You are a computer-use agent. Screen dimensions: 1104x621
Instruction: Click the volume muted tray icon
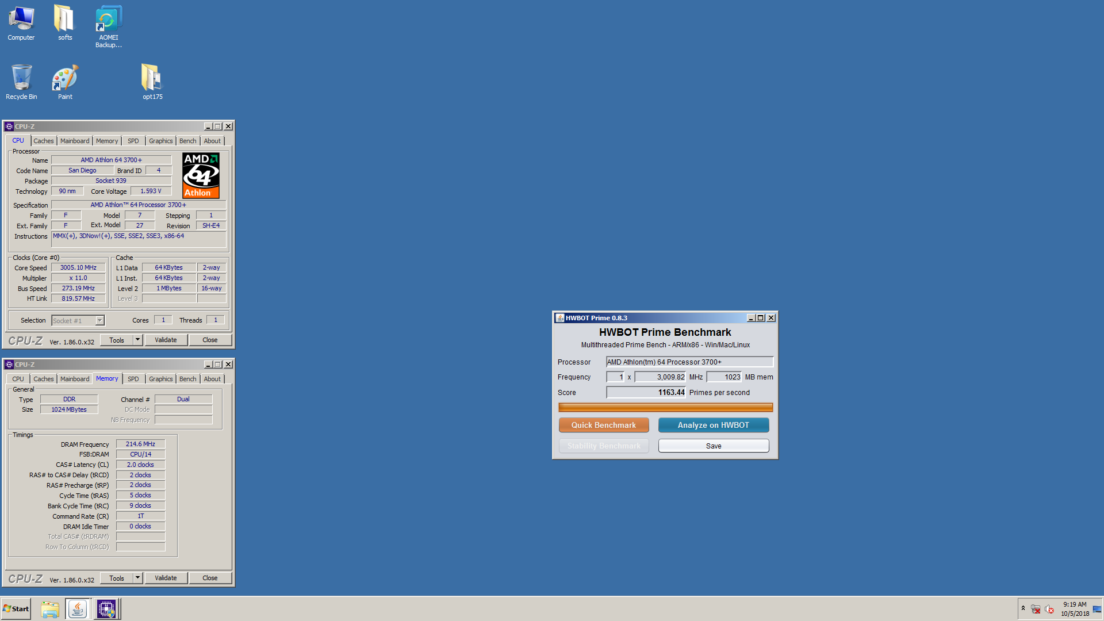click(1049, 609)
